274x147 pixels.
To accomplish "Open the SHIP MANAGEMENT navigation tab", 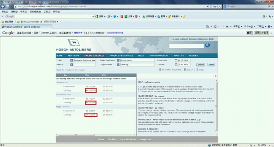I will (x=159, y=55).
